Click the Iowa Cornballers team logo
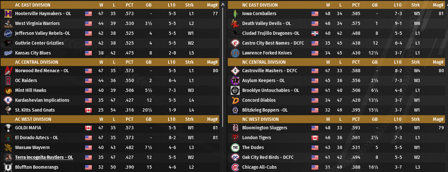 [x=235, y=14]
